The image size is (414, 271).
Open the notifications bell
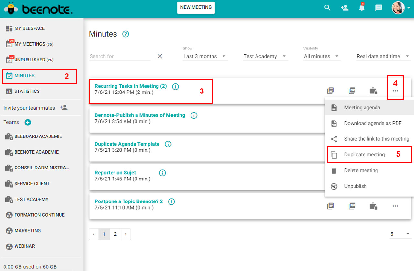[362, 7]
